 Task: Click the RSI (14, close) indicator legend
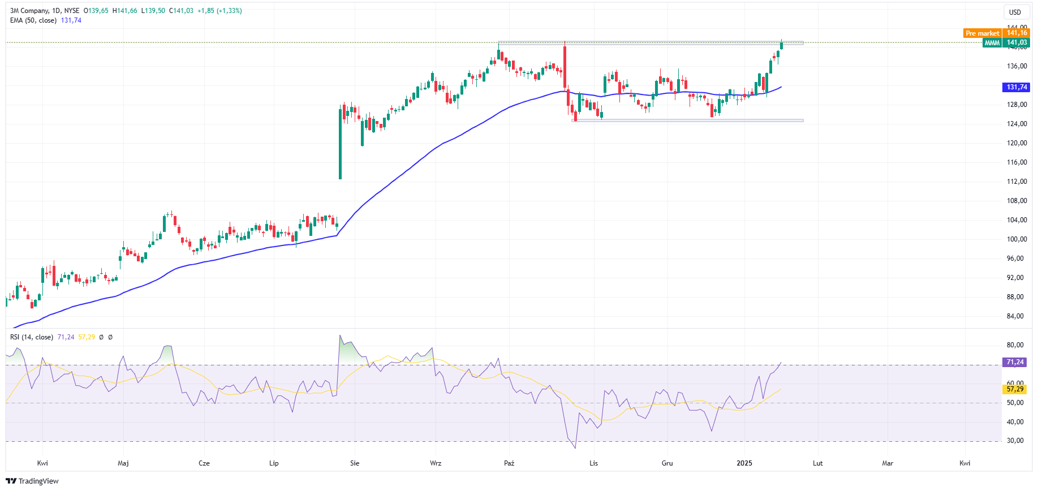(32, 337)
